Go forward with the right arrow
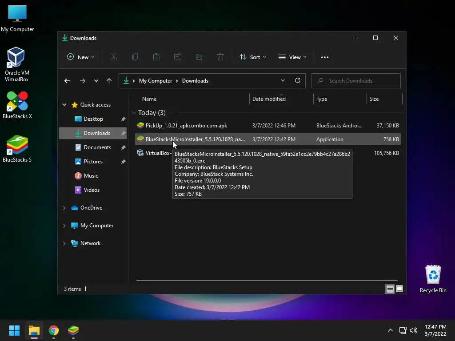Screen dimensions: 455x341 tap(82, 81)
